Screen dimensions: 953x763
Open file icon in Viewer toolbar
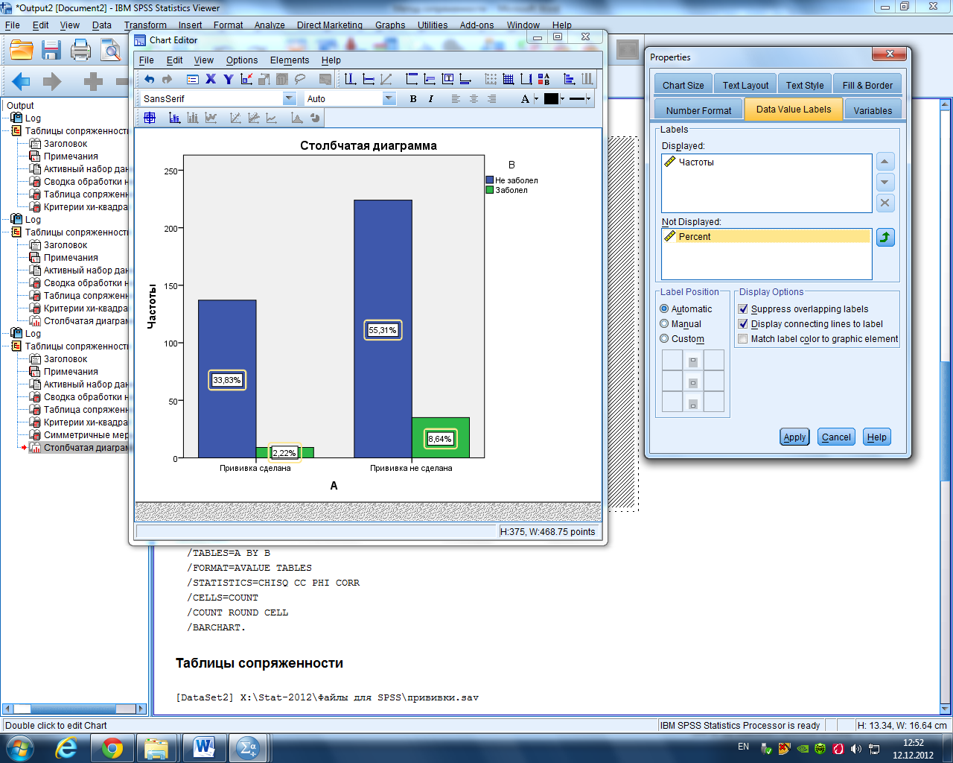click(x=22, y=50)
